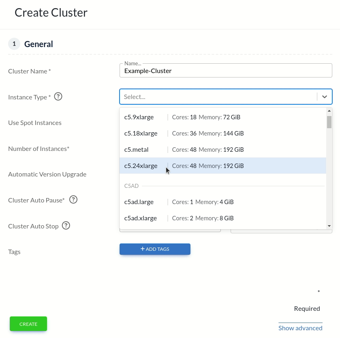This screenshot has width=340, height=338.
Task: Click the plus icon on Add Tags
Action: tap(143, 249)
